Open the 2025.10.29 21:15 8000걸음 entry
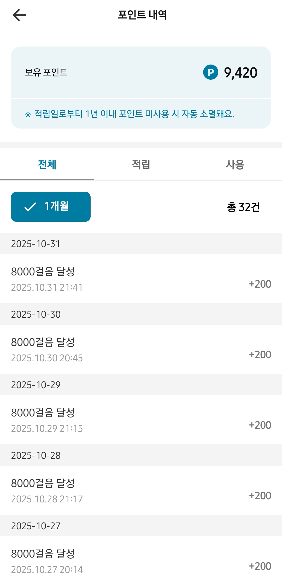 coord(141,420)
